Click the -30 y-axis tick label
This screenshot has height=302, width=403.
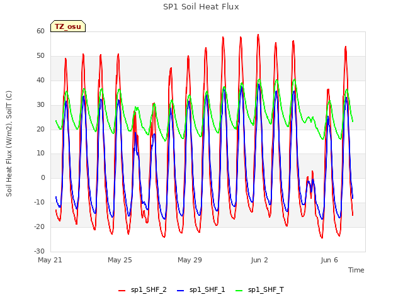(x=39, y=251)
